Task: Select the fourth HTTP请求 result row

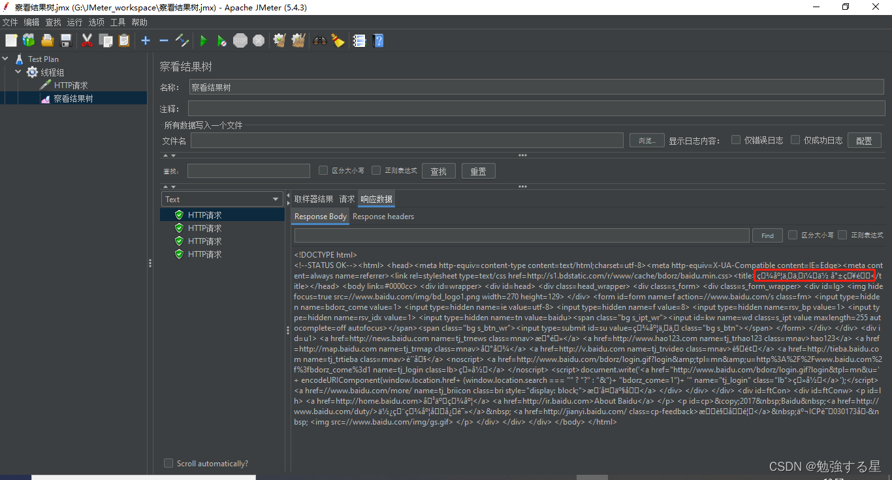Action: tap(222, 254)
